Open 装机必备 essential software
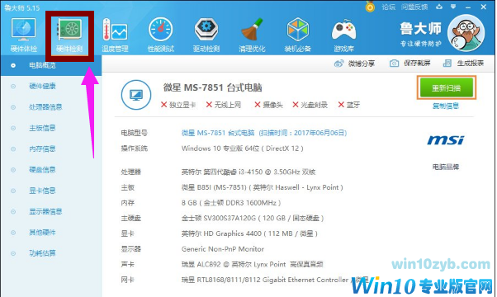 [x=298, y=35]
